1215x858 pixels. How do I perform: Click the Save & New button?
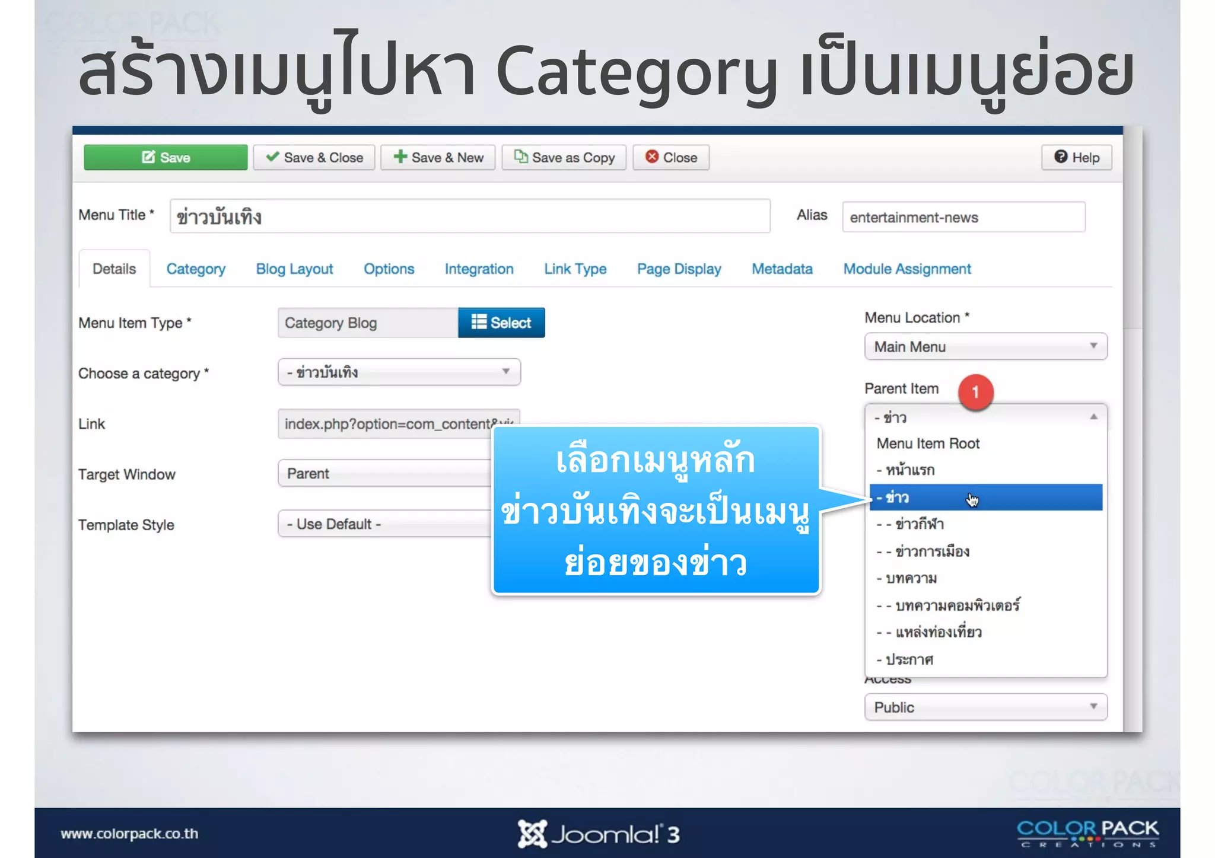click(x=438, y=158)
